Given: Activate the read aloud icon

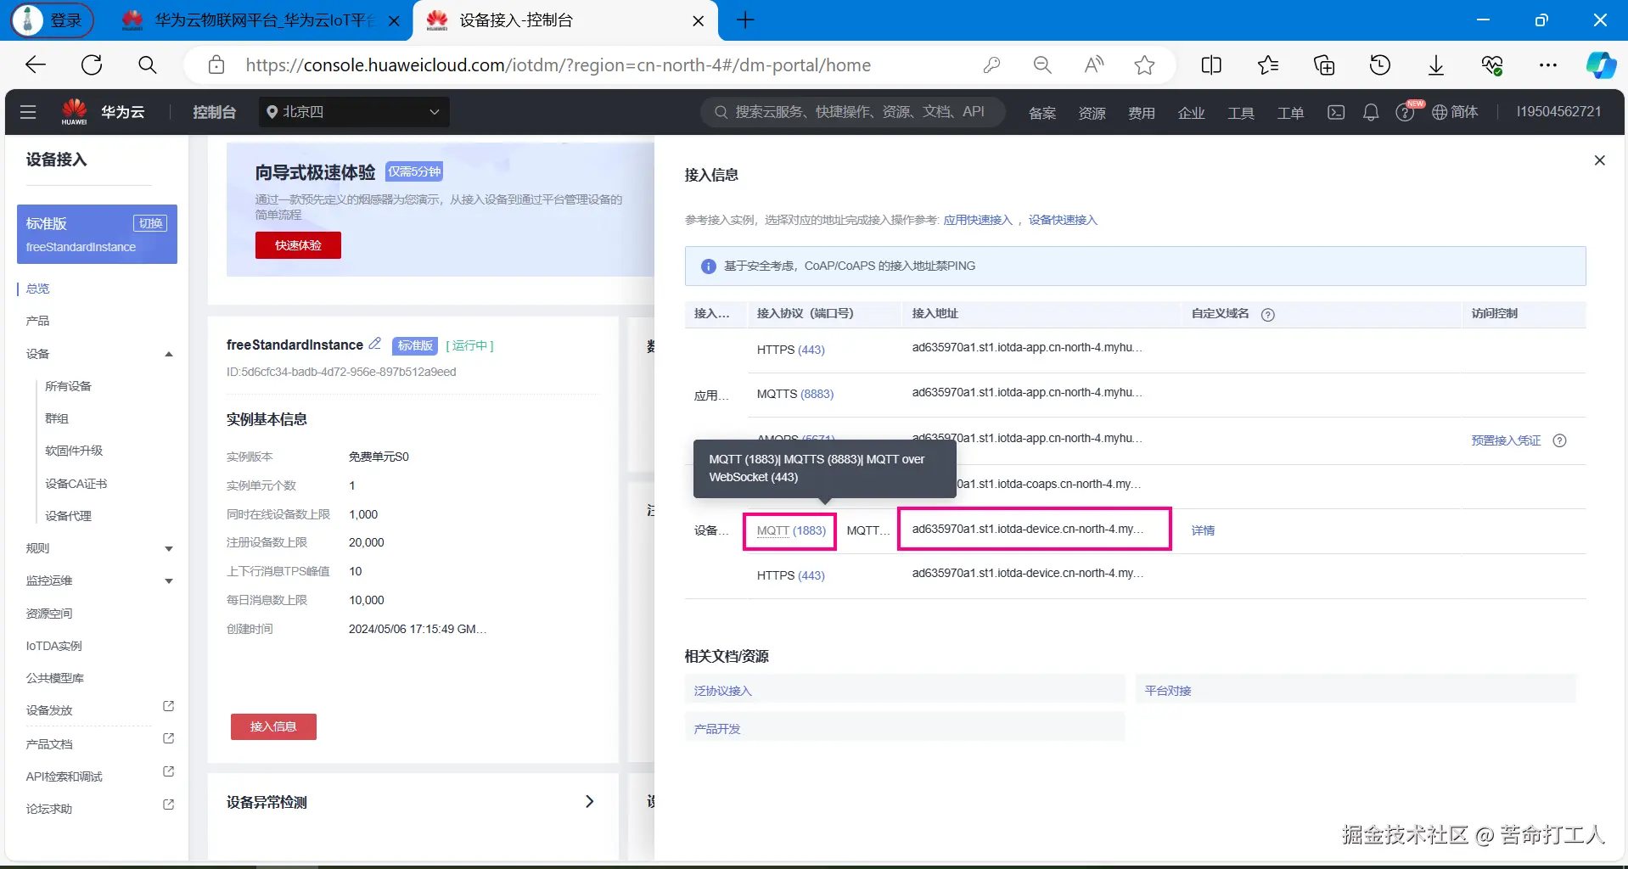Looking at the screenshot, I should tap(1094, 65).
